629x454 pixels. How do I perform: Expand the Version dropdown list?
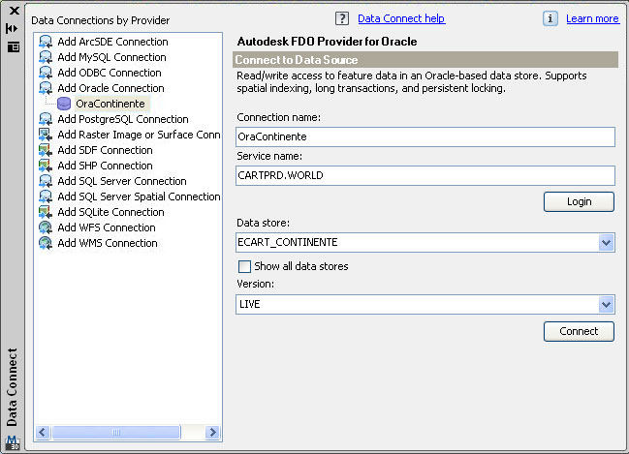point(606,304)
